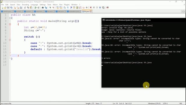Save the file with the Save icon
The image size is (186, 105).
click(8, 8)
